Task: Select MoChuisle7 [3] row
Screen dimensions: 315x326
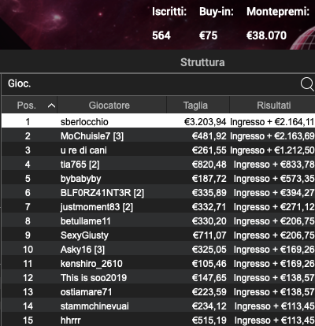Action: 158,136
